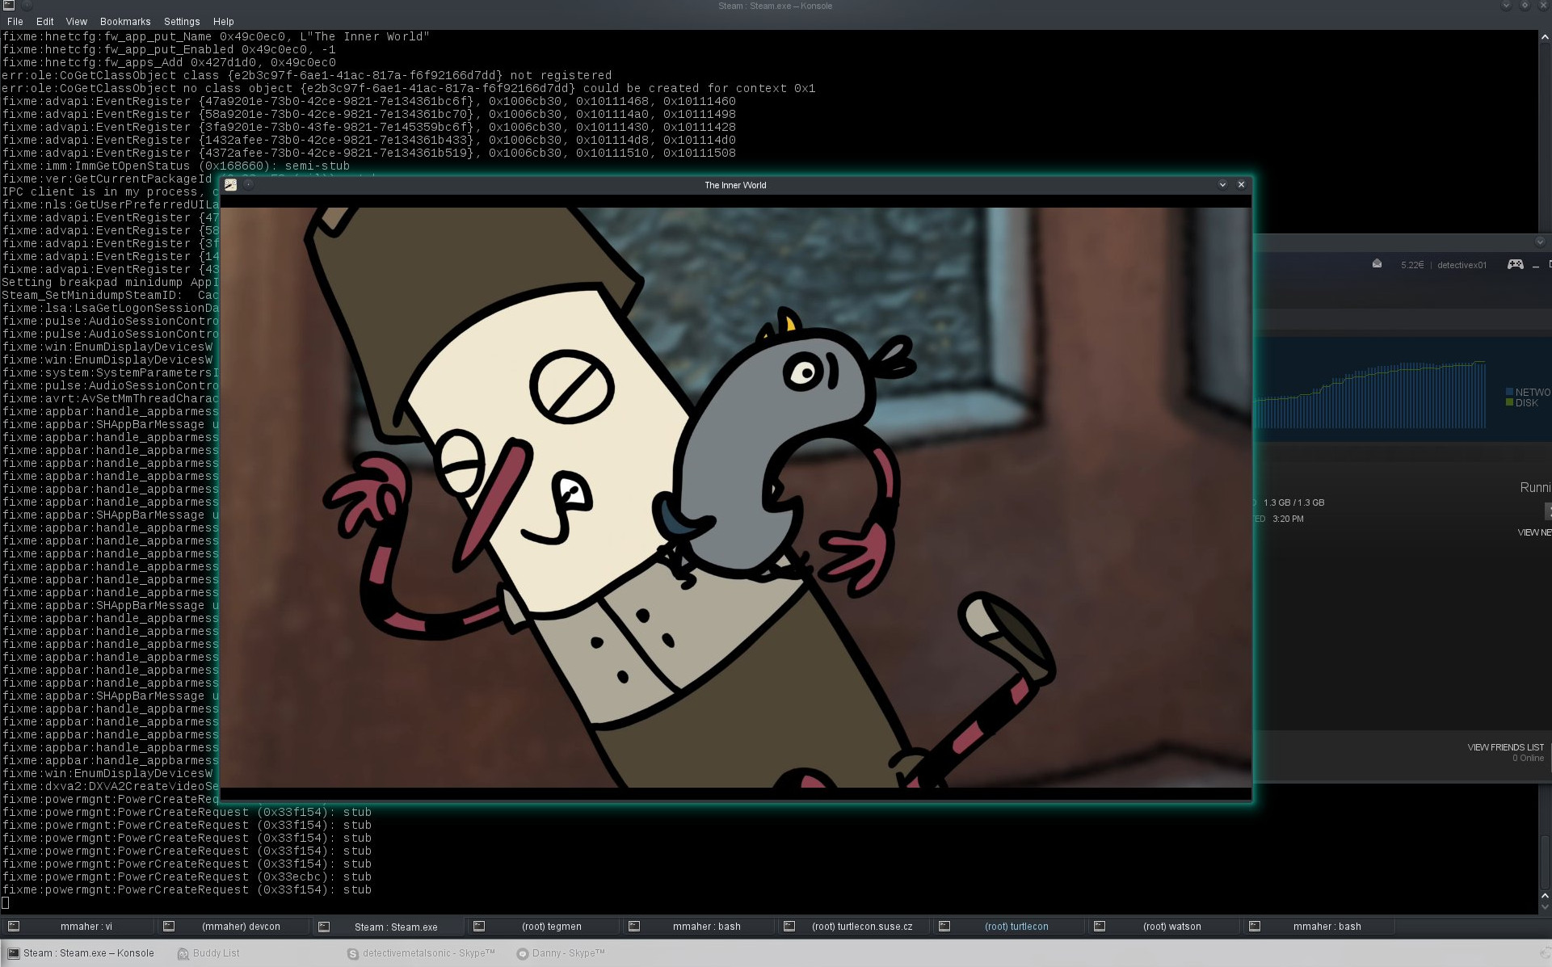Click the Buddy List icon on taskbar
This screenshot has height=967, width=1552.
click(x=183, y=954)
